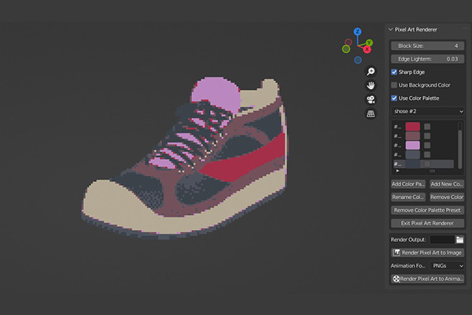Activate the pan view hand icon
This screenshot has height=315, width=472.
[371, 86]
